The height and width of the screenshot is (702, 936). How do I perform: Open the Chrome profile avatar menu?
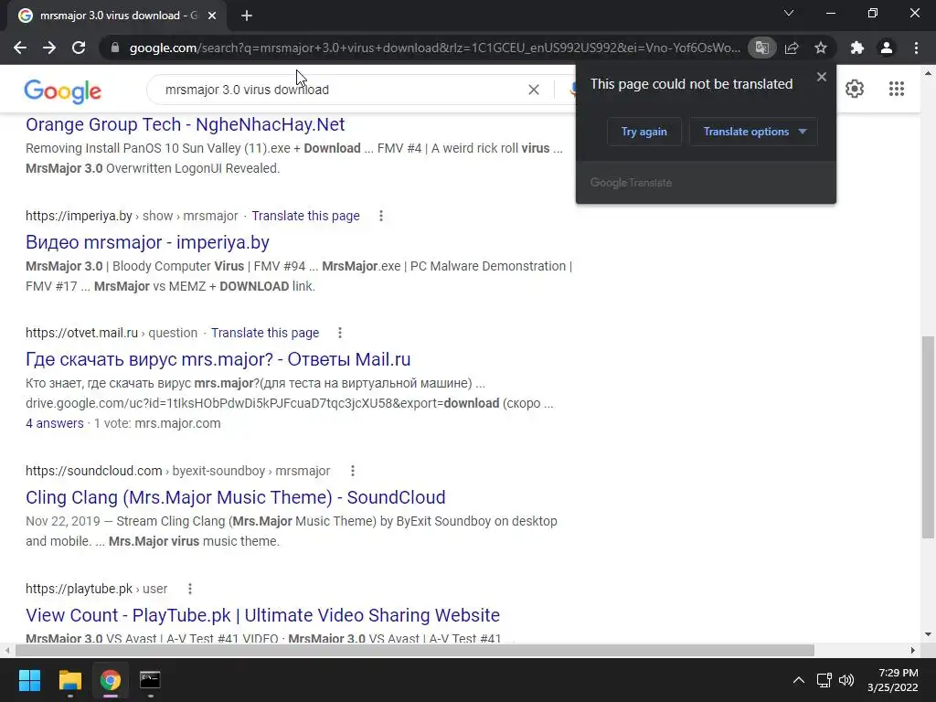(887, 48)
